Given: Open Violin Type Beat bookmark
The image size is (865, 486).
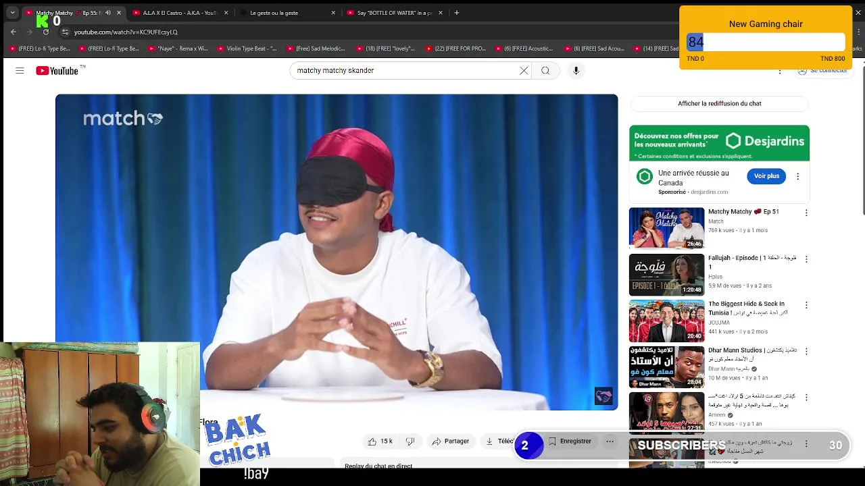Looking at the screenshot, I should [x=247, y=49].
